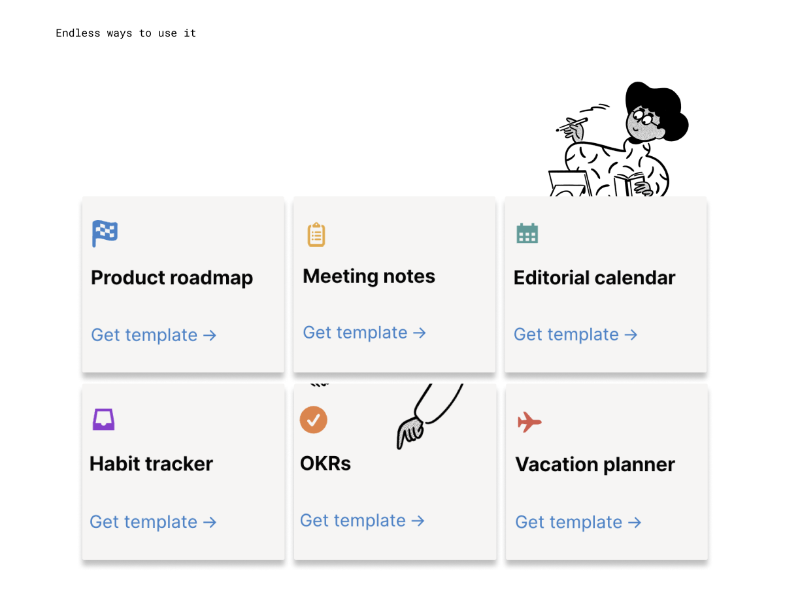
Task: Get the Habit tracker template
Action: click(x=153, y=522)
